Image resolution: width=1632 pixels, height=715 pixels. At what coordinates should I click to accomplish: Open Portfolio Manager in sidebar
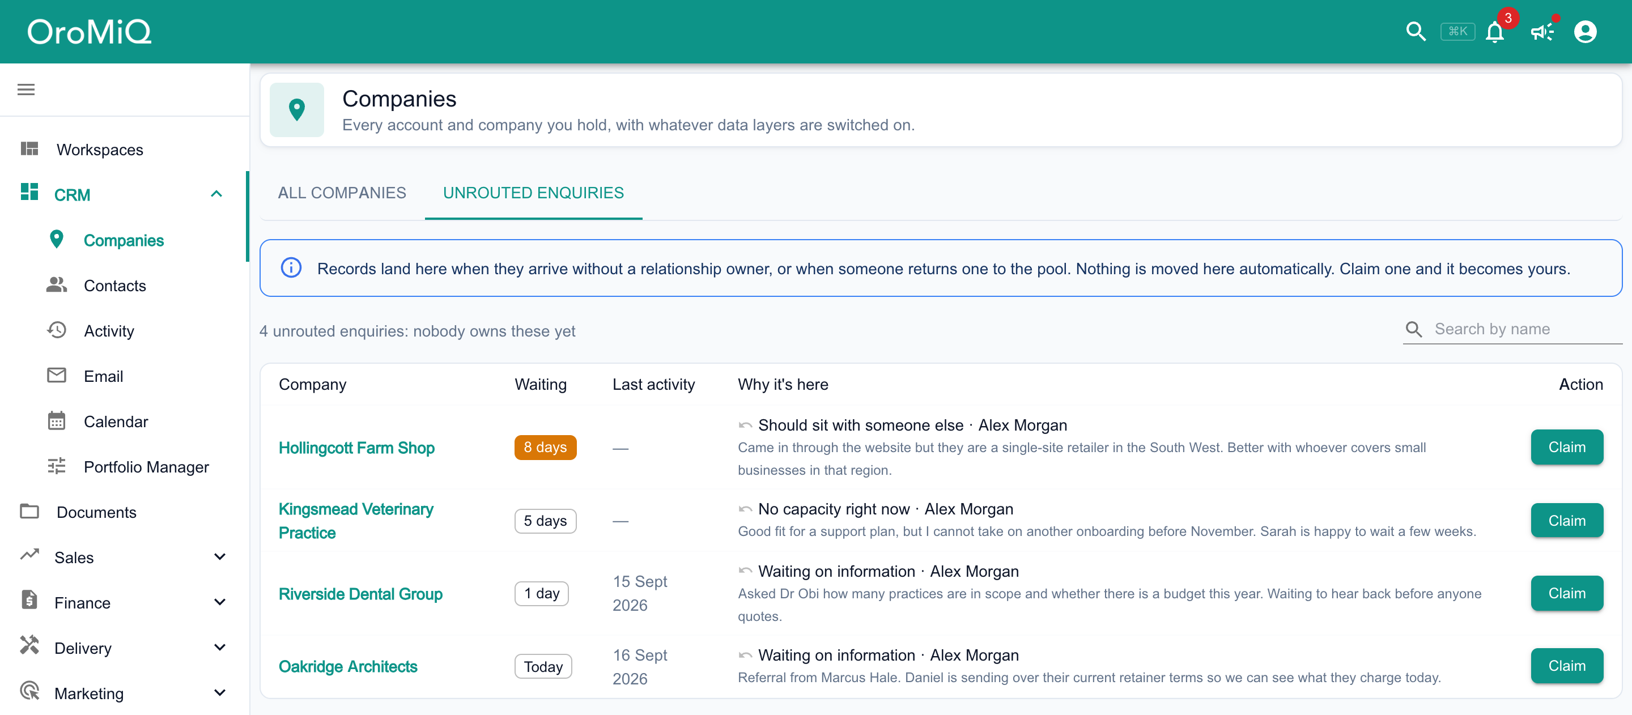click(x=124, y=467)
